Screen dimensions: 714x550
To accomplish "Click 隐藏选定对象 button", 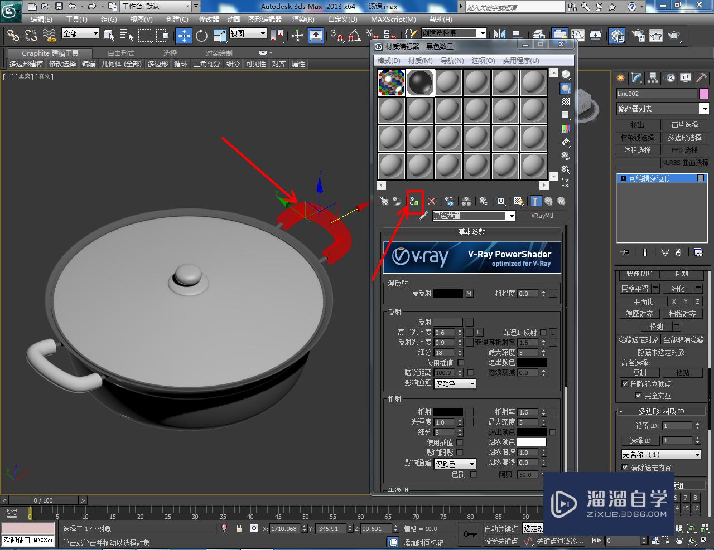I will pos(638,339).
